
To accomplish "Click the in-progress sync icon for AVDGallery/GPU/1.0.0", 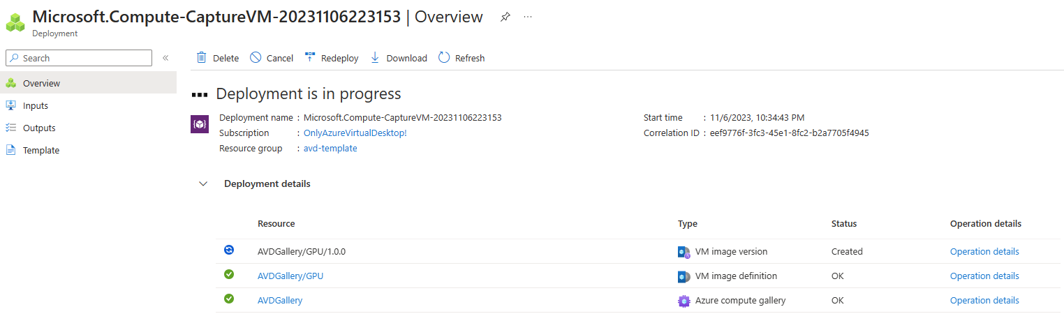I will (x=229, y=250).
